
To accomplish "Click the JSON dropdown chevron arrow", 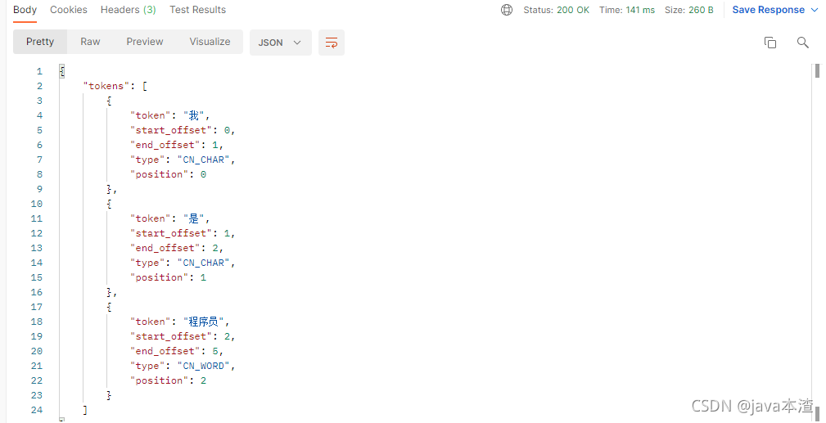I will (x=297, y=43).
